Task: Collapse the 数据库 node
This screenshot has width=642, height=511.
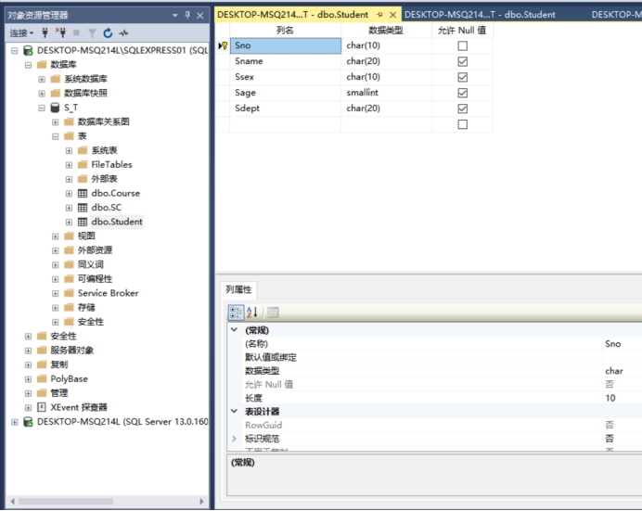Action: [28, 65]
